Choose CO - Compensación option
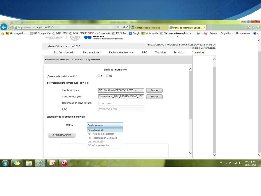 point(105,145)
